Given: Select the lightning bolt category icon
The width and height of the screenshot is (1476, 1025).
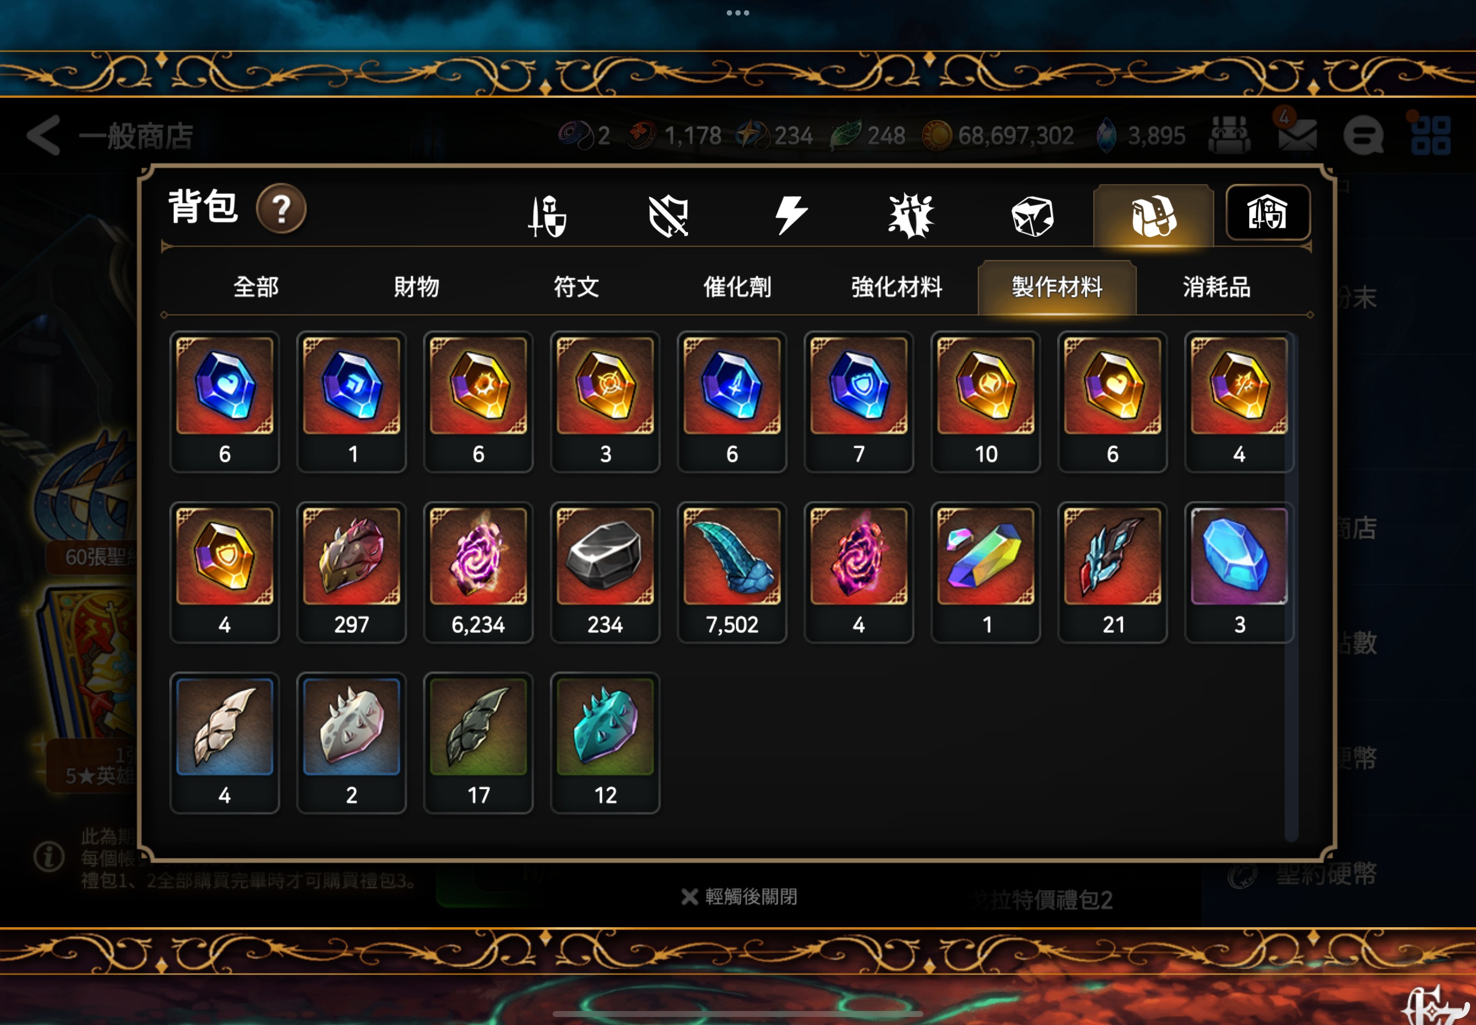Looking at the screenshot, I should [790, 214].
